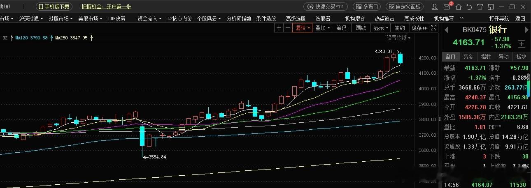Open 高成长性 menu item

(414, 18)
